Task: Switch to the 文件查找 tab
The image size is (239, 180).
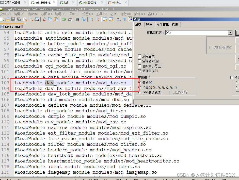Action: coord(163,25)
